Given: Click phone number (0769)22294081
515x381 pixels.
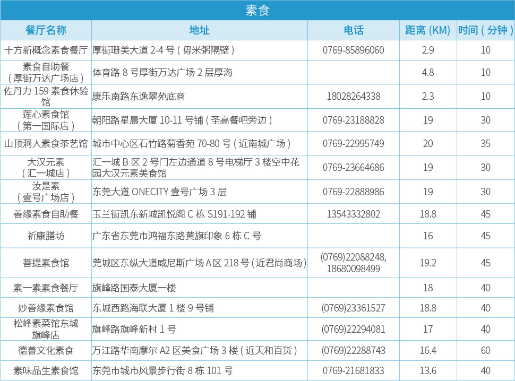Looking at the screenshot, I should click(x=354, y=329).
